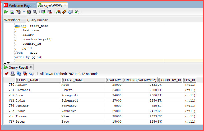The height and width of the screenshot is (131, 204).
Task: Sort by the COUNTRY_ID column header
Action: (170, 80)
